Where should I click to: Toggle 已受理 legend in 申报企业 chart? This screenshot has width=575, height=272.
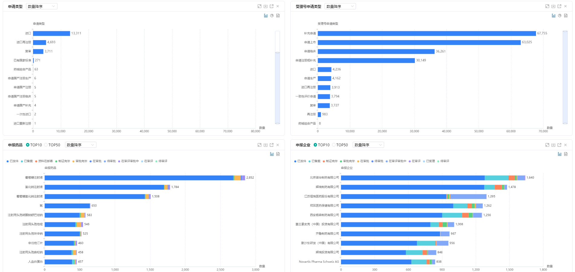[x=429, y=161]
